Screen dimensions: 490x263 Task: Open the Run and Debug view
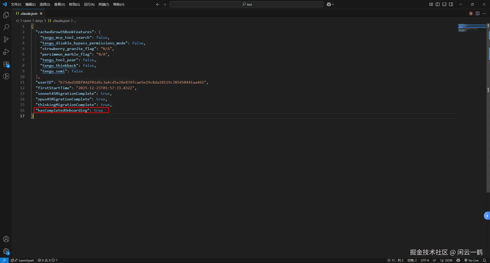point(6,52)
